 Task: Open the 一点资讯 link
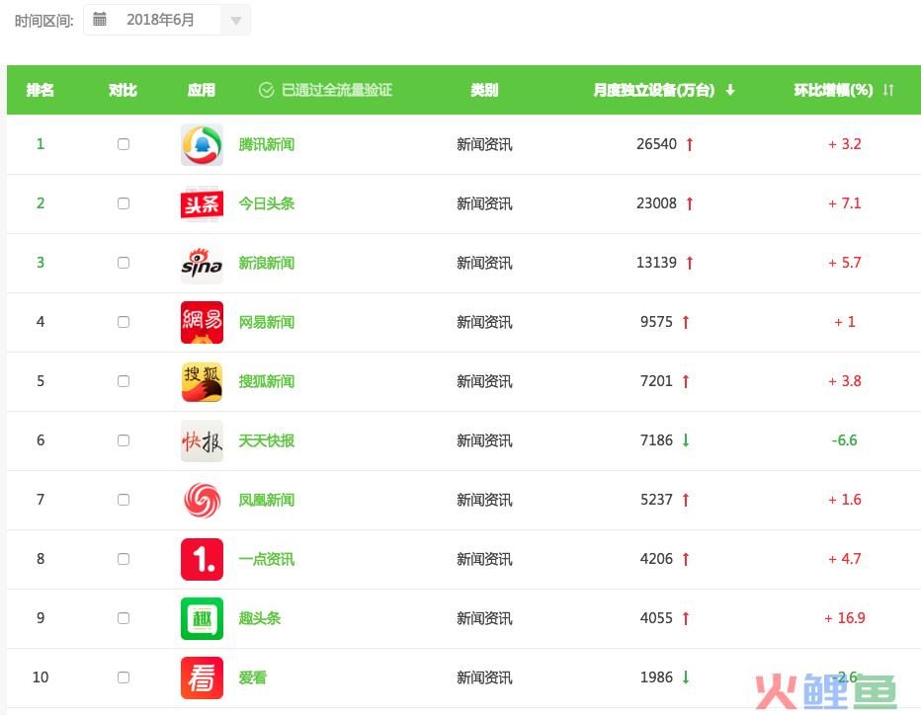click(267, 559)
